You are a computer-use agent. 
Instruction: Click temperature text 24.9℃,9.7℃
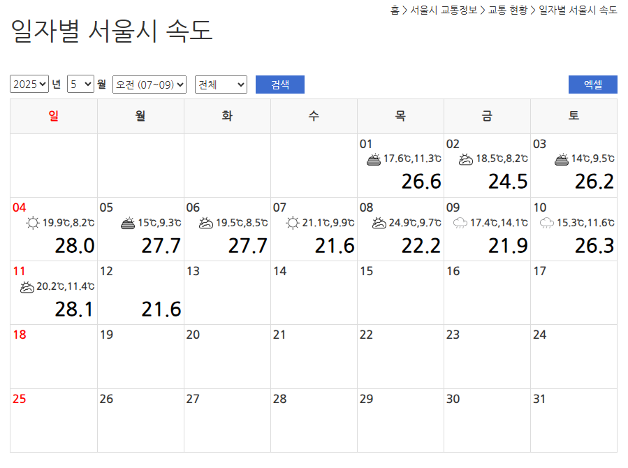point(415,223)
